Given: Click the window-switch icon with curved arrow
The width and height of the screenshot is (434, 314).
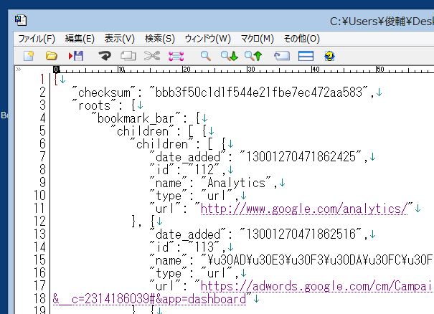Looking at the screenshot, I should (x=282, y=56).
